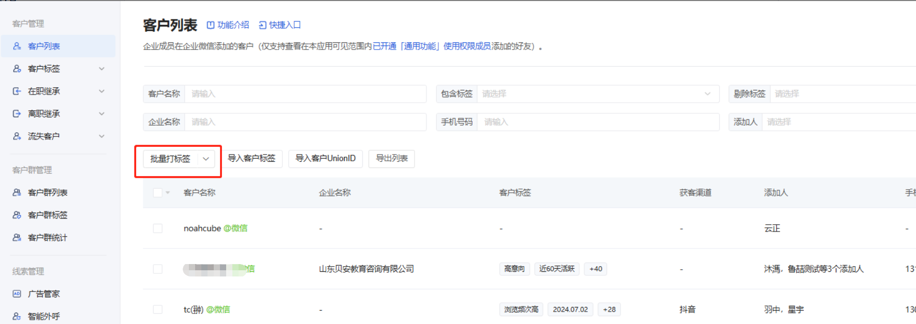Click the 企业名称 column header
The height and width of the screenshot is (324, 916).
[335, 193]
